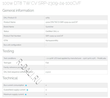Image resolution: width=110 pixels, height=98 pixels.
Task: Click the Testing section heading
Action: coord(8,51)
